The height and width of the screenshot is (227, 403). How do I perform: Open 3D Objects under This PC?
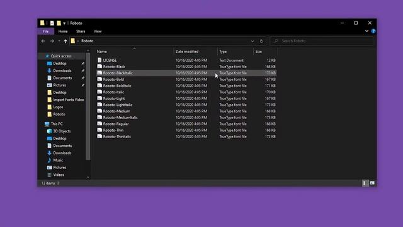(x=62, y=131)
